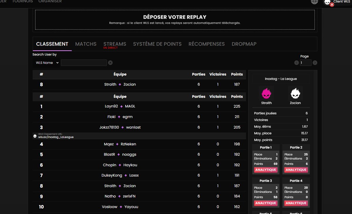Switch to the Classement tab
This screenshot has height=214, width=352.
coord(52,44)
